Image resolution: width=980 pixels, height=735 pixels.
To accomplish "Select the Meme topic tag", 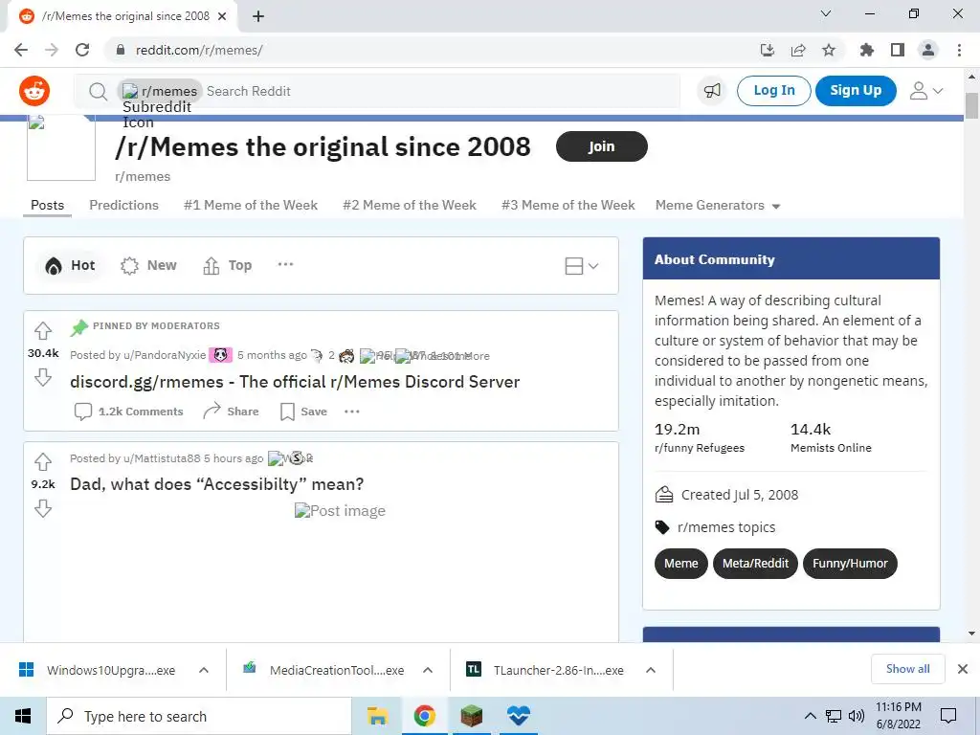I will click(680, 564).
